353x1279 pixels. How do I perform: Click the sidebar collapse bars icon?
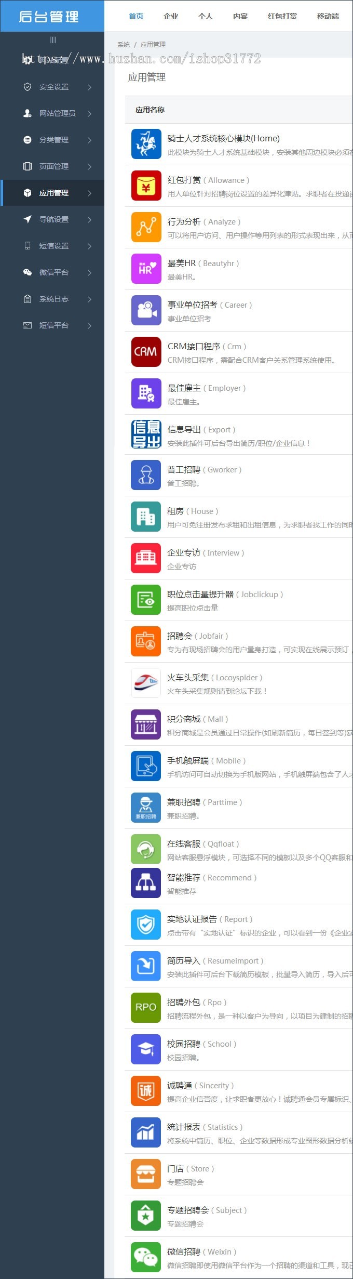[x=52, y=40]
